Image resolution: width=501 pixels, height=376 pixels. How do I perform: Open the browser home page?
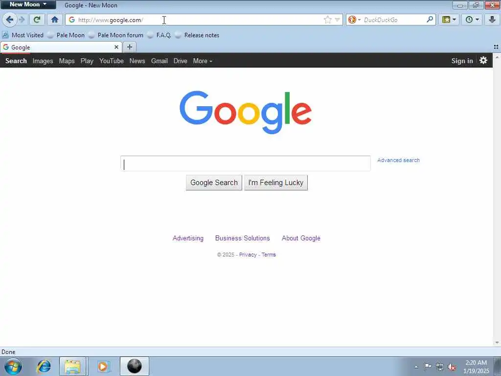pos(55,20)
